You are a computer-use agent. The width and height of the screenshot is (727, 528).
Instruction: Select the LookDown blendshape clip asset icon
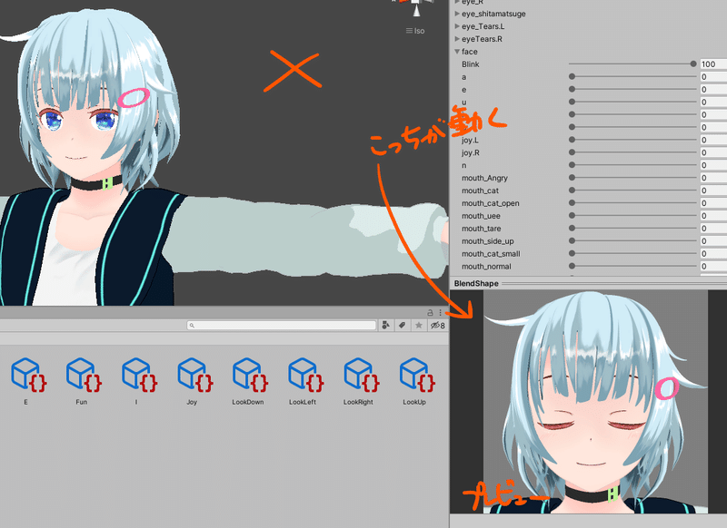click(251, 375)
